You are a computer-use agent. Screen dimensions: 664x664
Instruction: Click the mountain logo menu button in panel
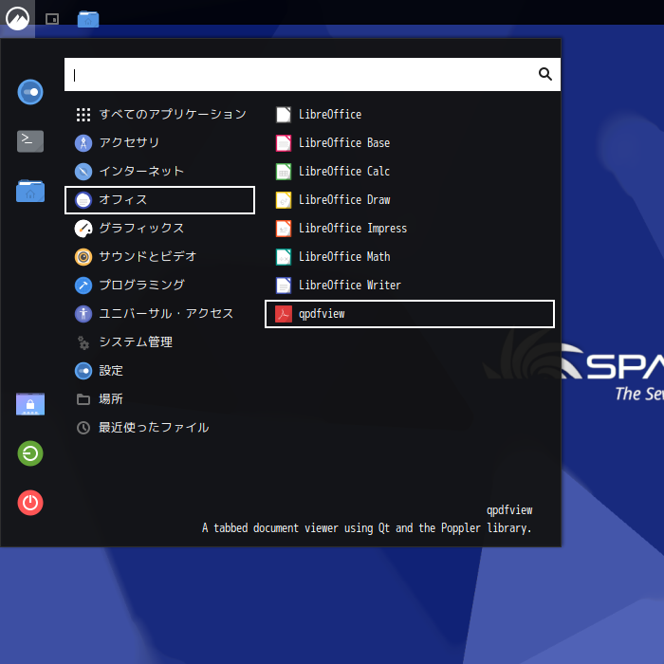[17, 18]
